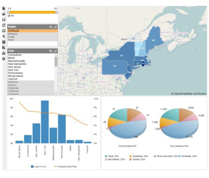Click State list scrollbar down arrow
Image resolution: width=209 pixels, height=178 pixels.
[x=56, y=93]
